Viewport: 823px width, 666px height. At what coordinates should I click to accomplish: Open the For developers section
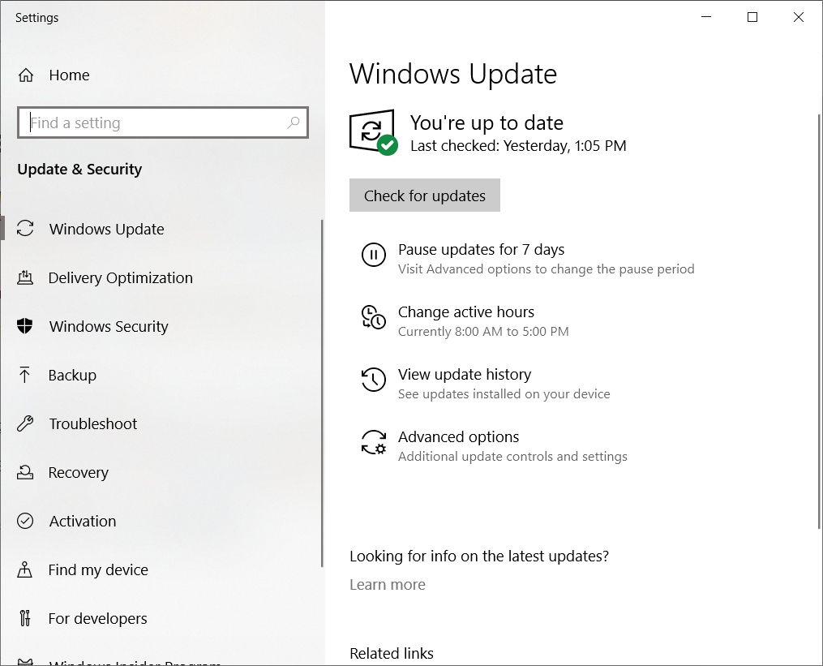97,619
